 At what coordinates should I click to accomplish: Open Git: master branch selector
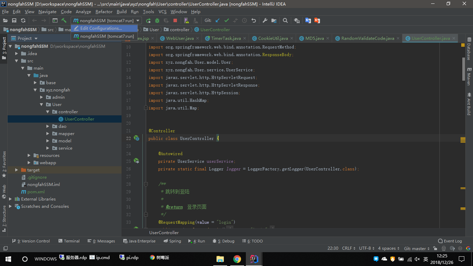[417, 248]
